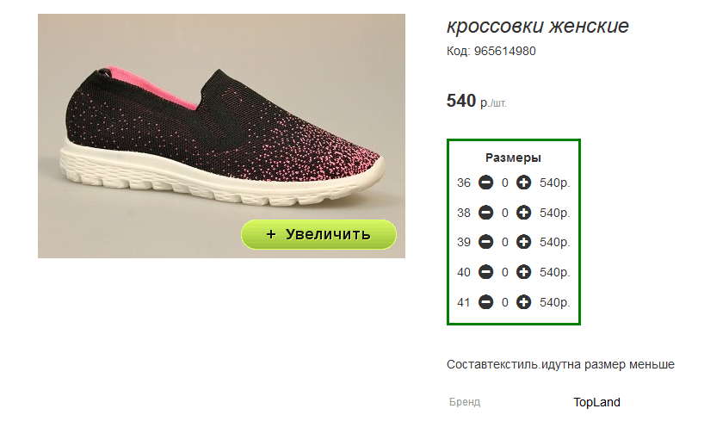Click the кроссовки женские product title
The width and height of the screenshot is (704, 421).
(537, 26)
